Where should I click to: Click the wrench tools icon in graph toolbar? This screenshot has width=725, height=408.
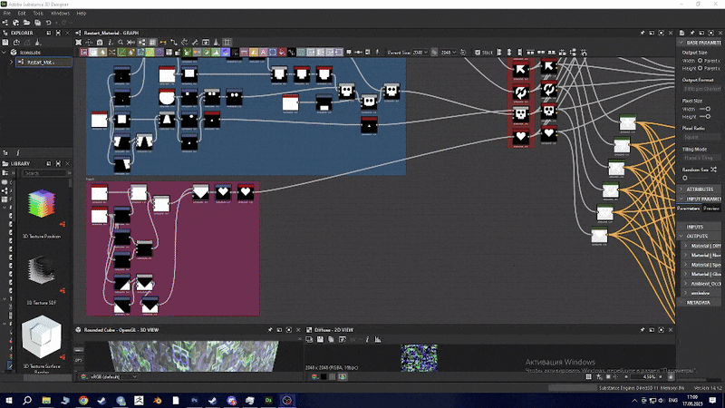point(195,42)
